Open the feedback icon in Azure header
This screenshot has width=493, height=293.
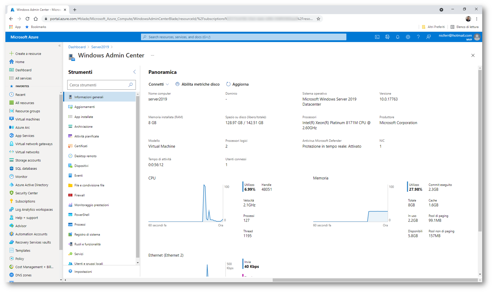pyautogui.click(x=428, y=37)
